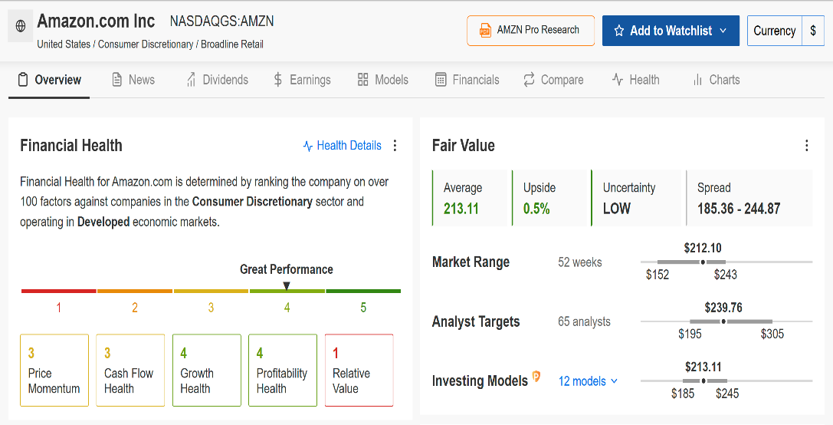The height and width of the screenshot is (425, 833).
Task: Open the Cash Flow Health score card
Action: 130,371
